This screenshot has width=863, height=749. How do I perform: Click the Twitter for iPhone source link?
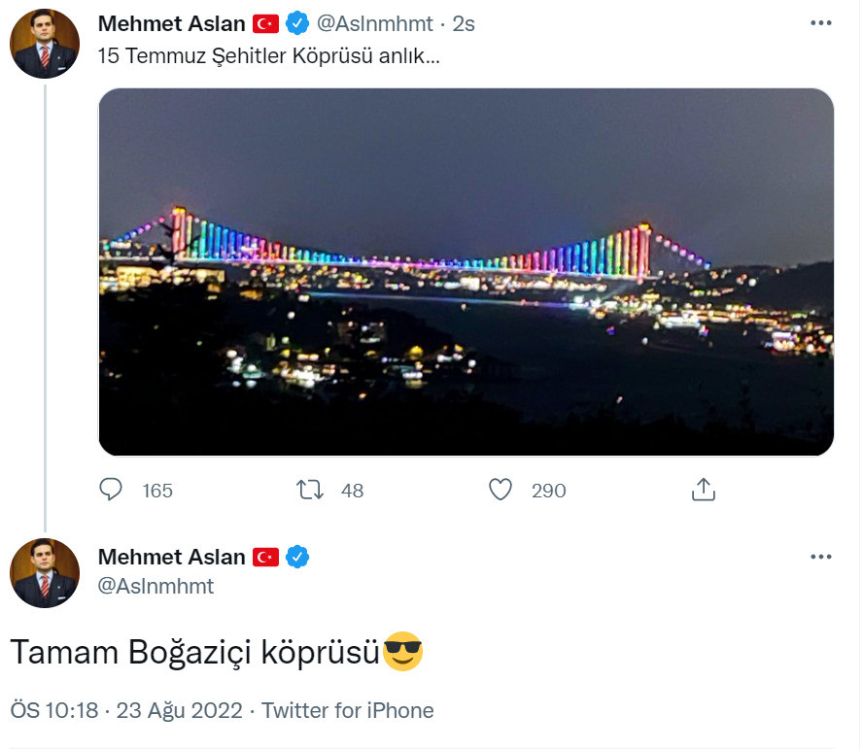tap(347, 710)
